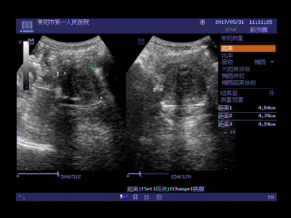Image resolution: width=291 pixels, height=218 pixels.
Task: Toggle the 结果窗 result window 开 setting
Action: click(x=271, y=93)
